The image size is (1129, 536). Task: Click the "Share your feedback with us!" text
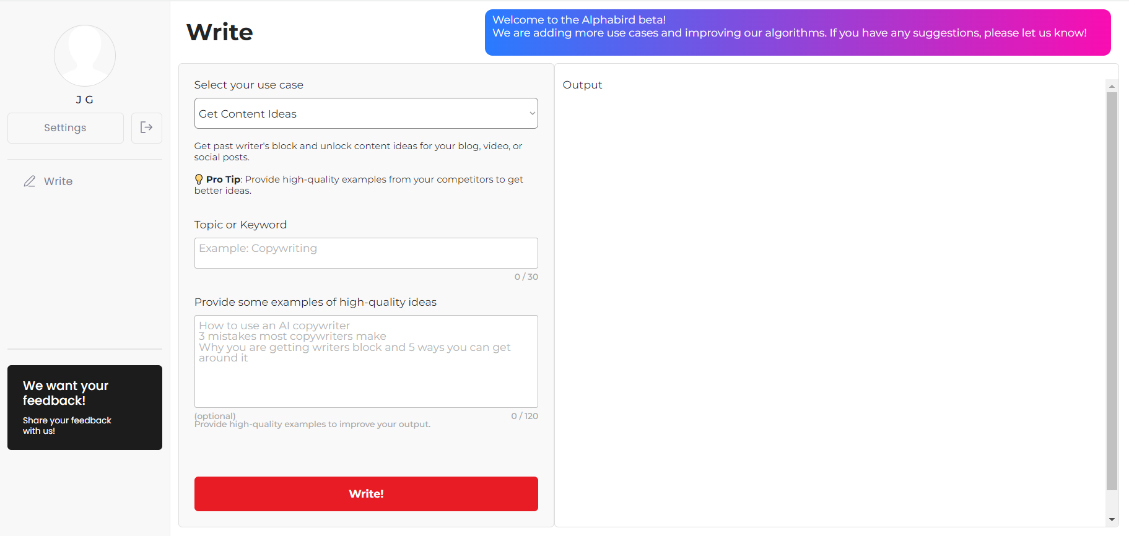click(67, 425)
